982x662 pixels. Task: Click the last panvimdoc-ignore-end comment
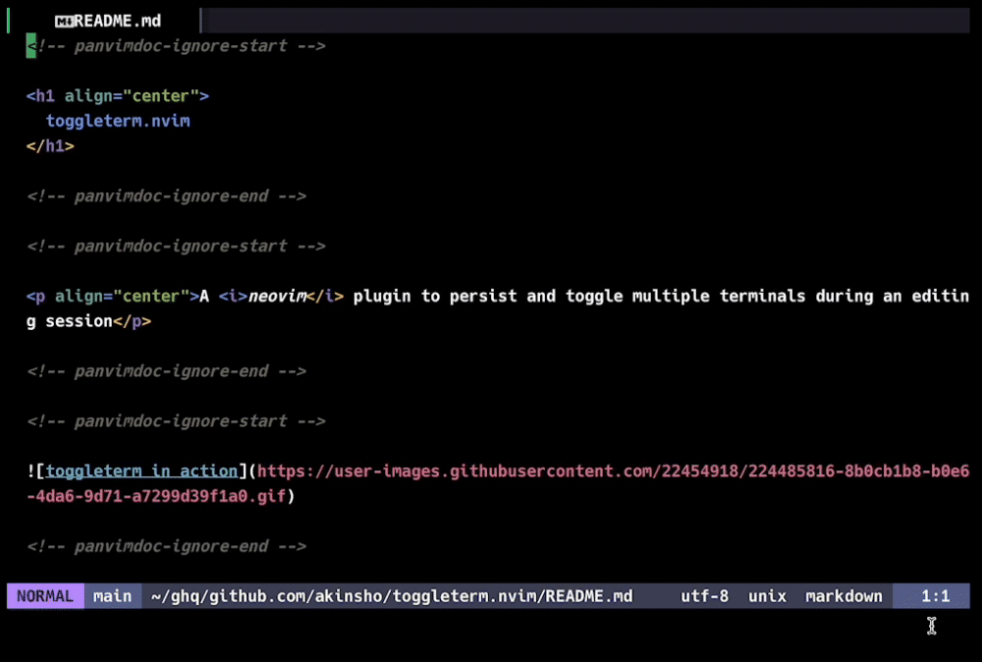pos(167,546)
